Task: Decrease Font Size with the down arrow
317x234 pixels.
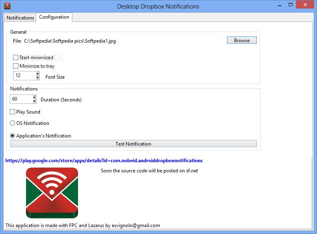Action: 38,78
